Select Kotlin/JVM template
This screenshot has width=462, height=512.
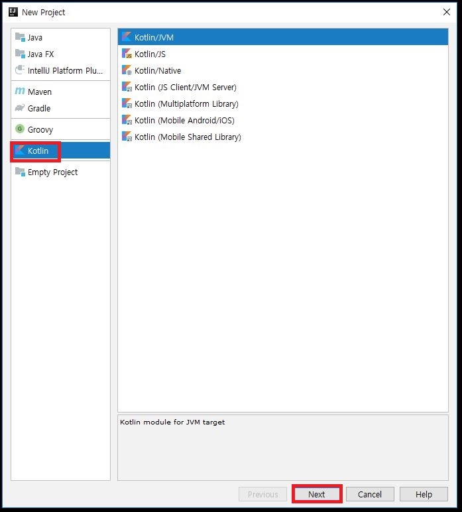283,37
